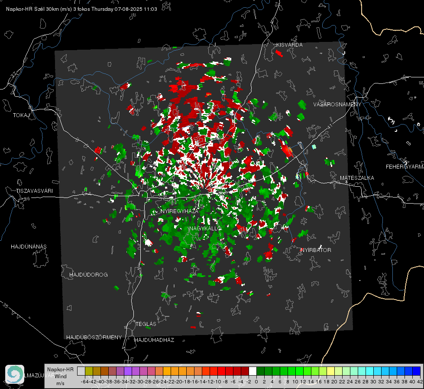The width and height of the screenshot is (424, 389).
Task: Click the positive 30 legend value
Action: tap(373, 382)
